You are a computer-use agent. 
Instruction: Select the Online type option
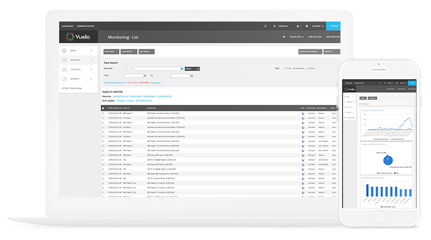(307, 69)
